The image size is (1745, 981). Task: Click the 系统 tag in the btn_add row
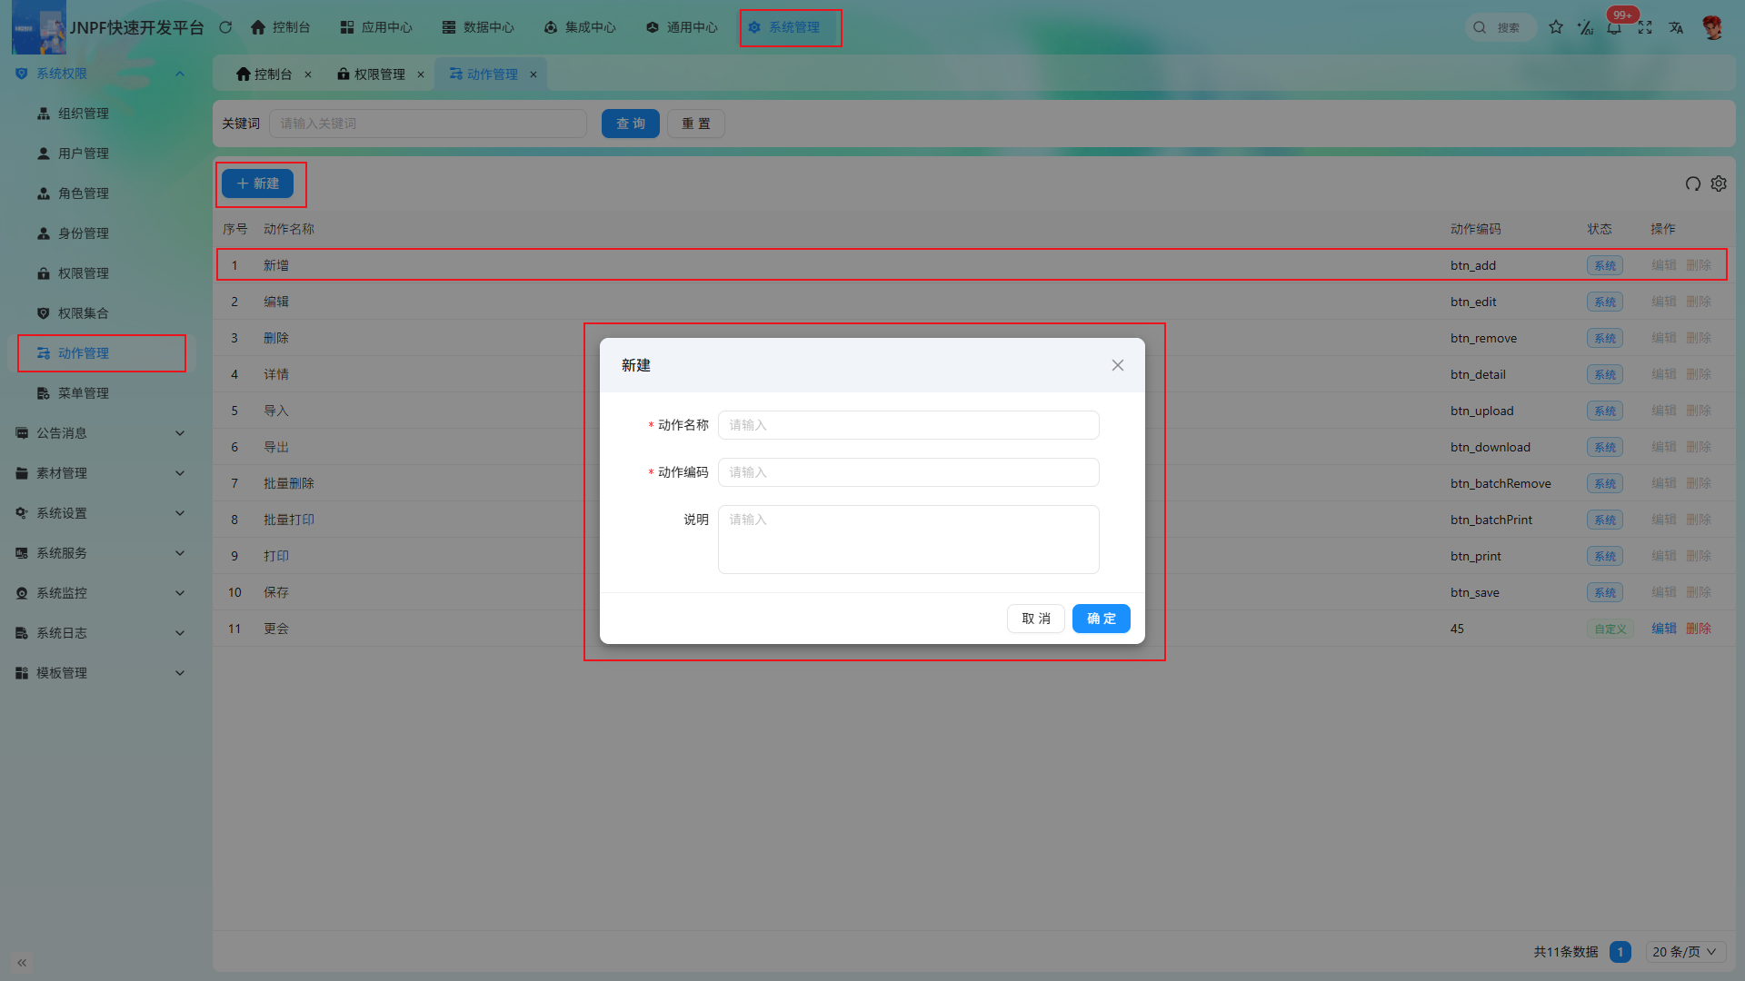[x=1605, y=265]
